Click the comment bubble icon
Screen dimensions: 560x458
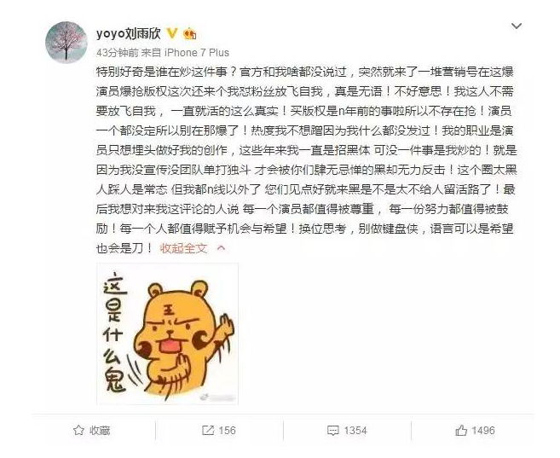pos(333,431)
